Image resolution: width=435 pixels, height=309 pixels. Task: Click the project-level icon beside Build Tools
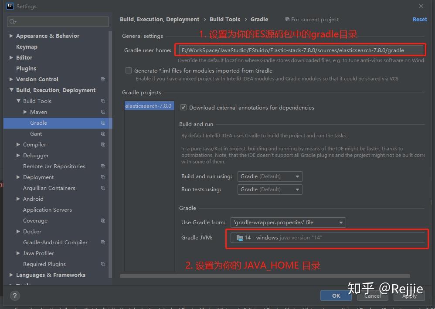point(103,101)
